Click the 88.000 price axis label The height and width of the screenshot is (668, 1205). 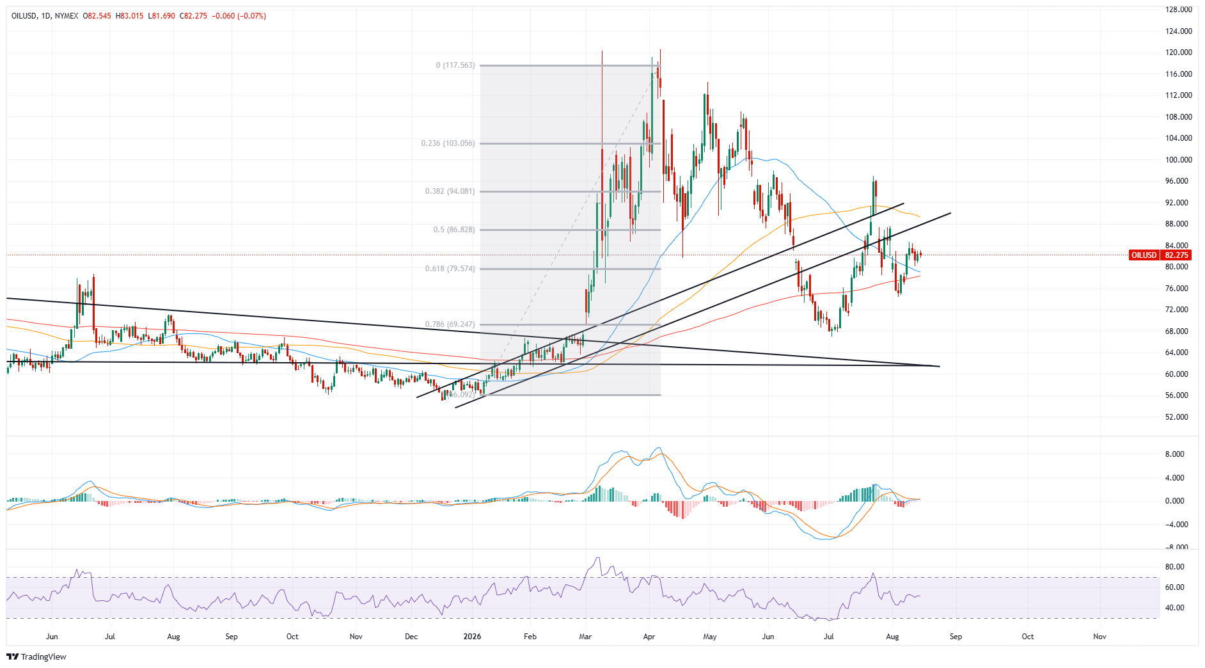pos(1177,224)
